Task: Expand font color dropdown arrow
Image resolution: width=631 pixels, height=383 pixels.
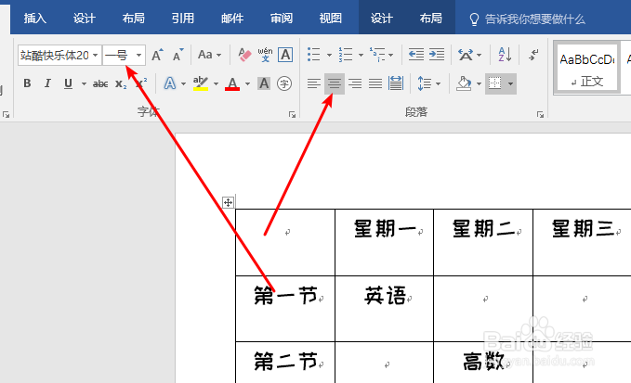Action: pos(247,83)
